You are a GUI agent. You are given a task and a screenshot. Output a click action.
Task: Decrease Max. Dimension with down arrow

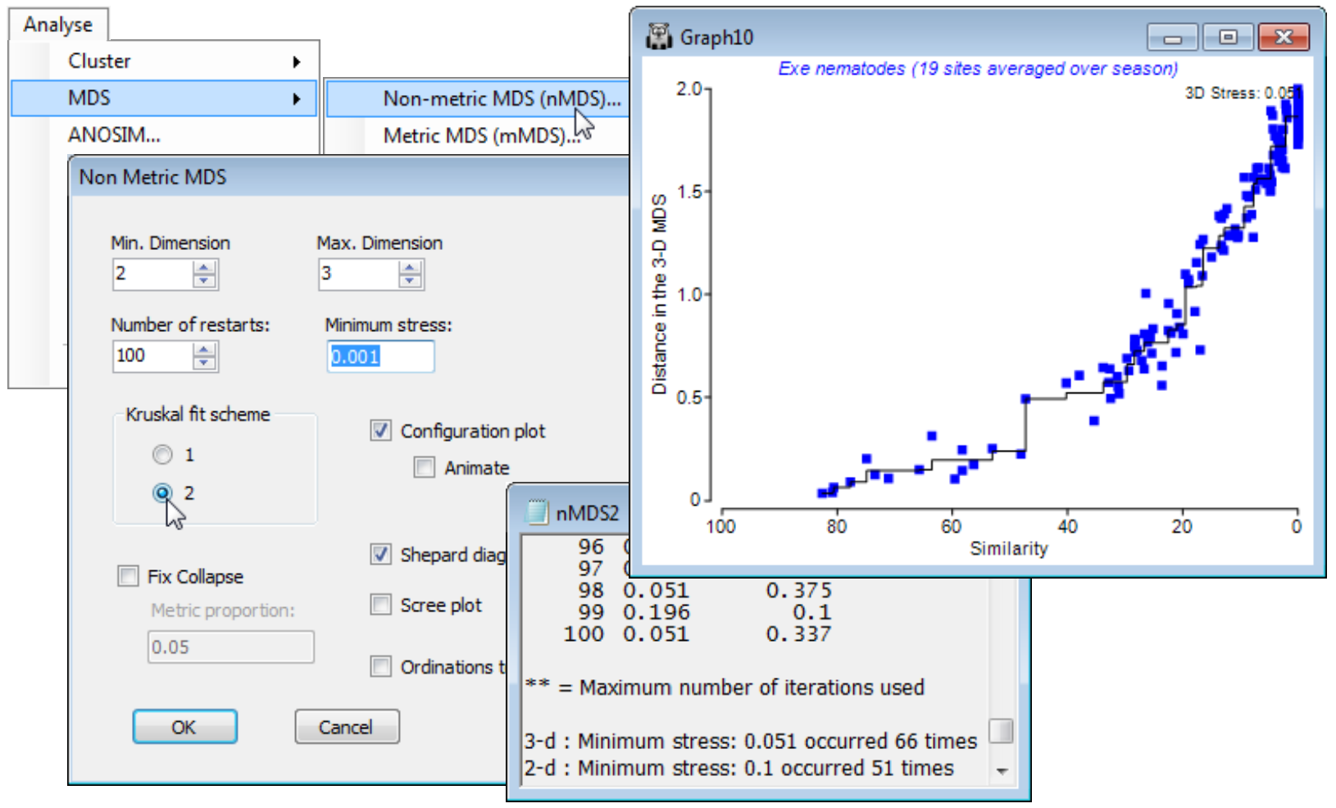click(410, 281)
